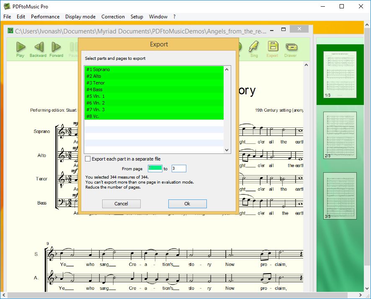The height and width of the screenshot is (299, 371).
Task: Open the Edit menu
Action: coord(21,17)
